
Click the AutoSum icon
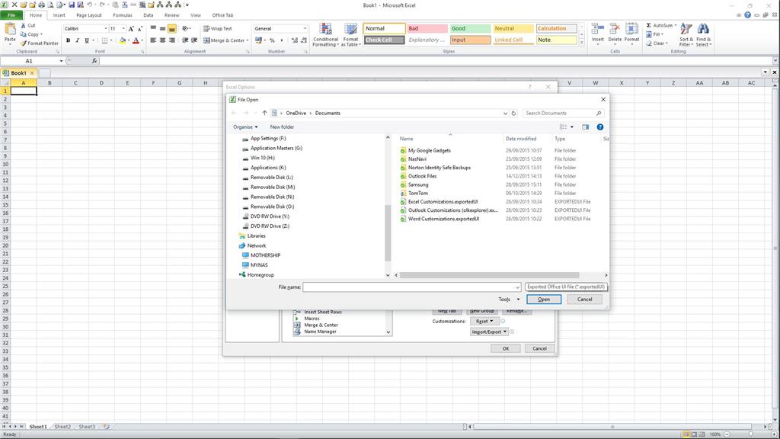[649, 25]
